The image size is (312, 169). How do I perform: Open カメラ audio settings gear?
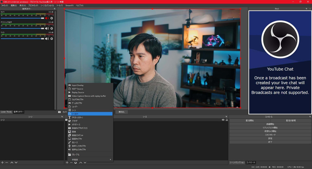(52, 18)
